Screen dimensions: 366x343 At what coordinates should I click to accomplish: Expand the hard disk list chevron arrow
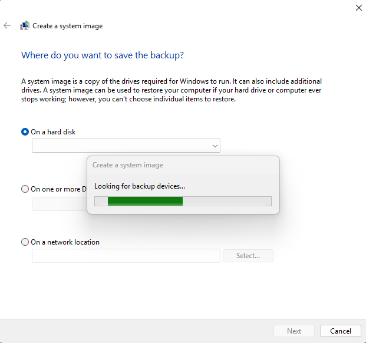pyautogui.click(x=215, y=146)
